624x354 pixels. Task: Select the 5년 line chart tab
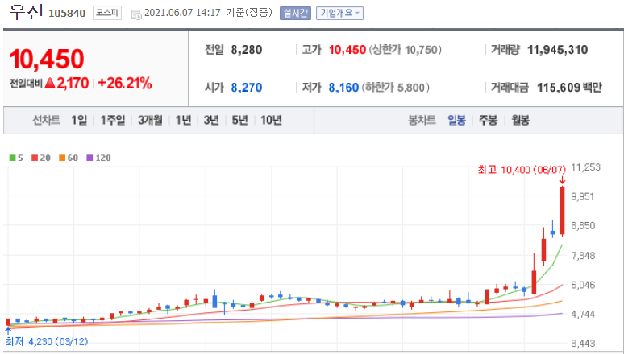pos(240,120)
